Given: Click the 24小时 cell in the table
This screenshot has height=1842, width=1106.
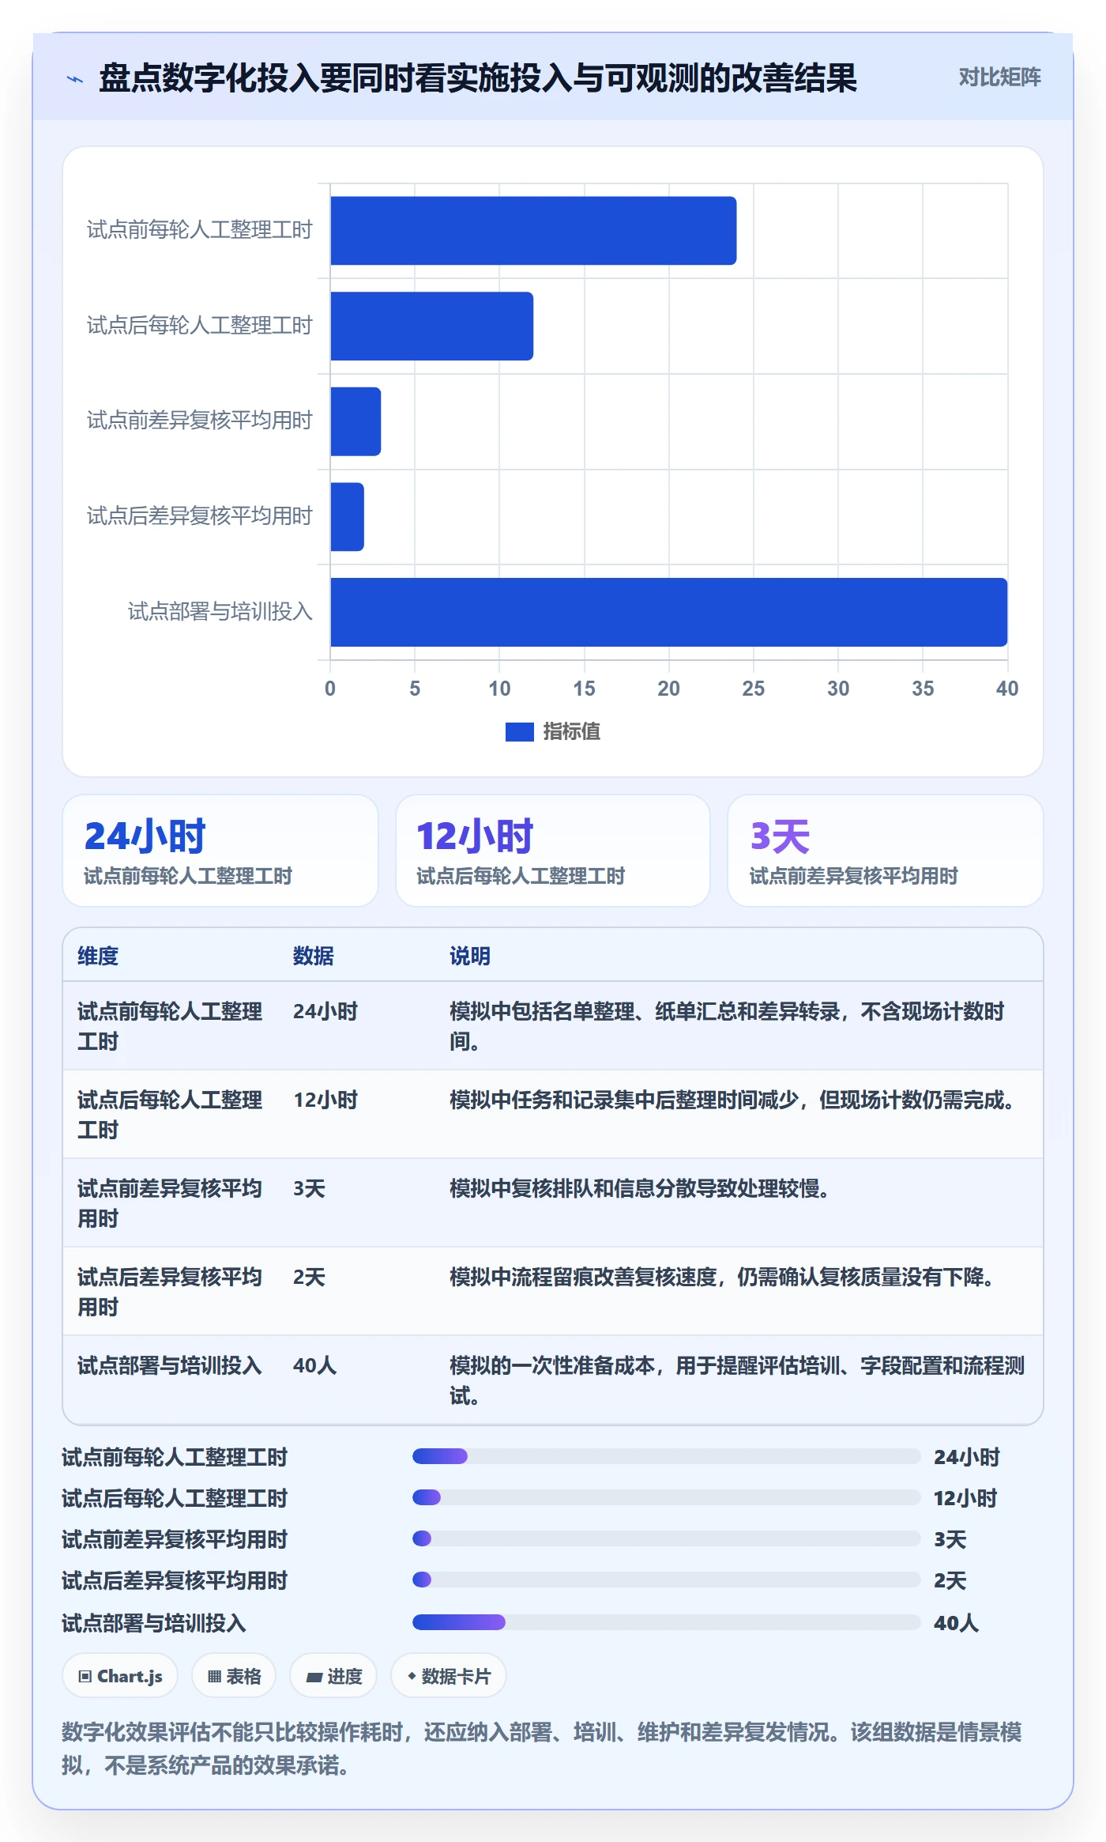Looking at the screenshot, I should point(325,1011).
